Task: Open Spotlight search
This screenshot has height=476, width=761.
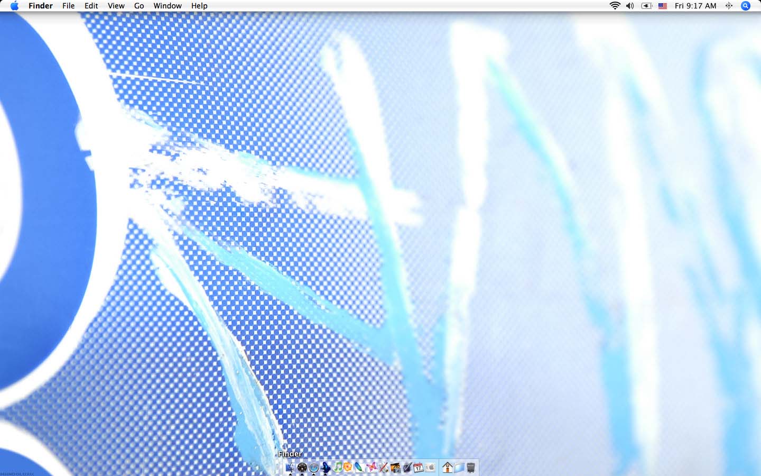Action: (746, 6)
